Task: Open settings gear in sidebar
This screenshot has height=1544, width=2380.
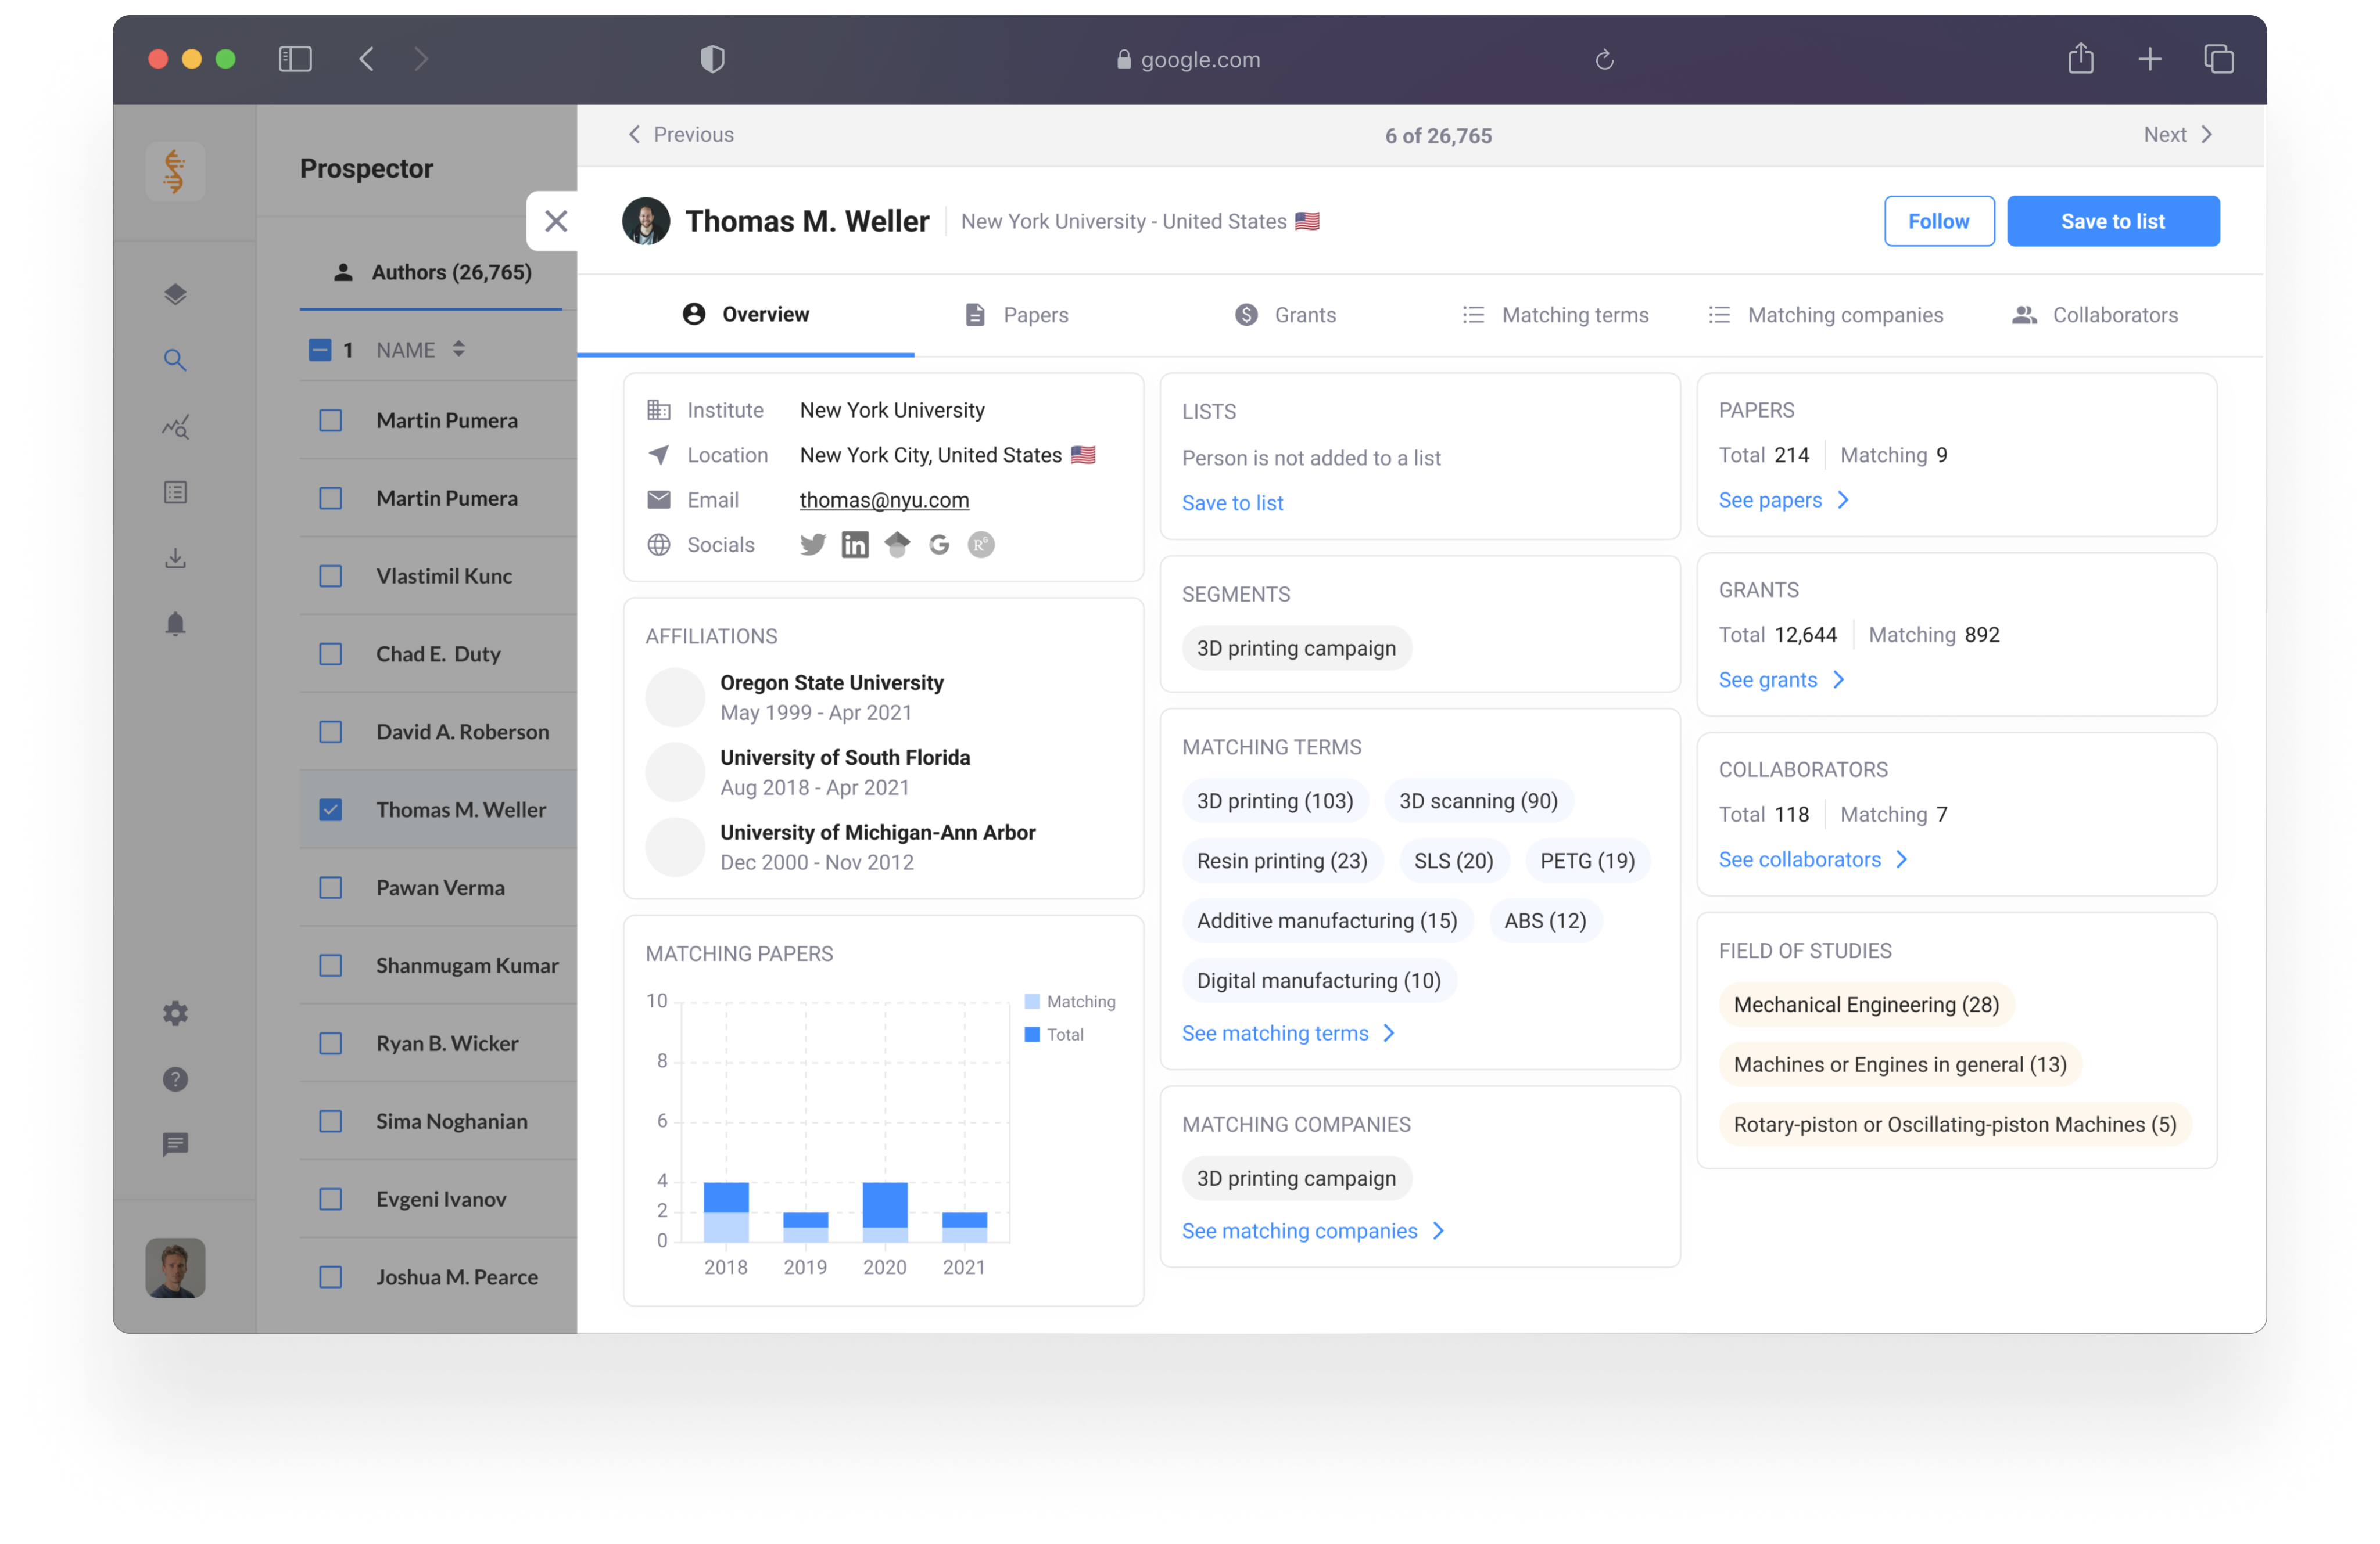Action: pyautogui.click(x=175, y=1013)
